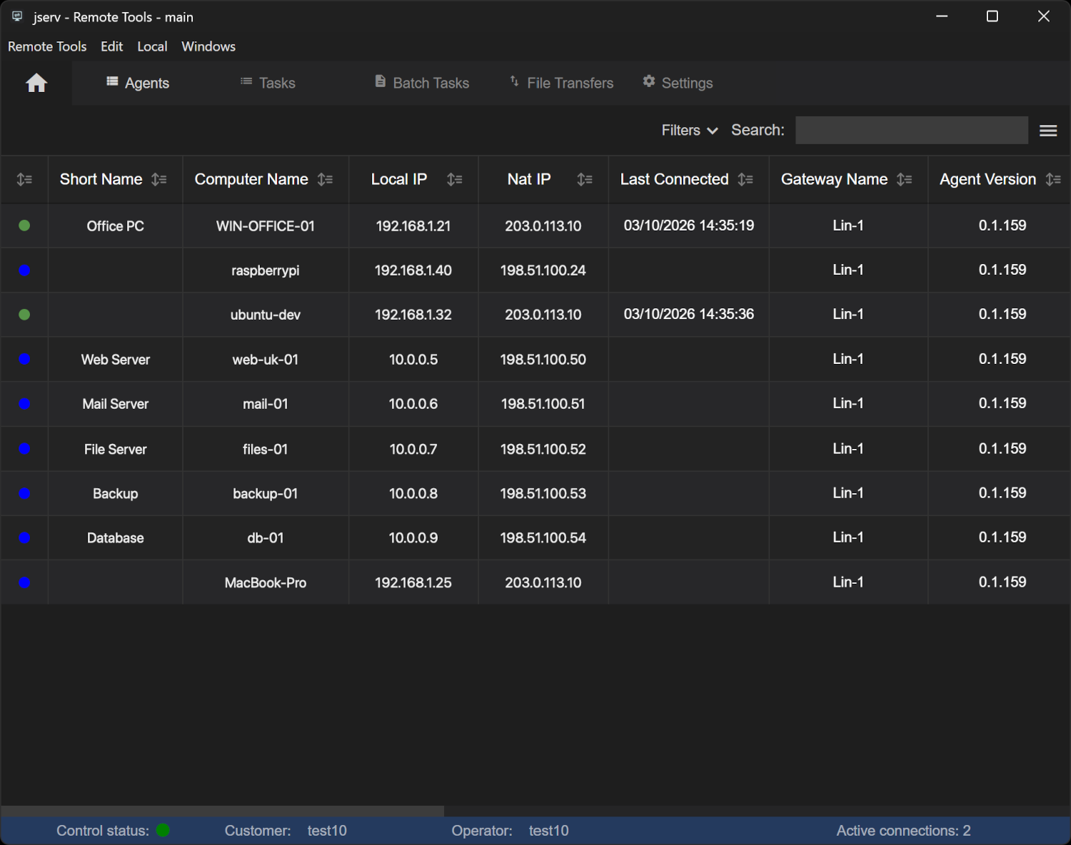Select the mail-01 computer name cell

266,404
